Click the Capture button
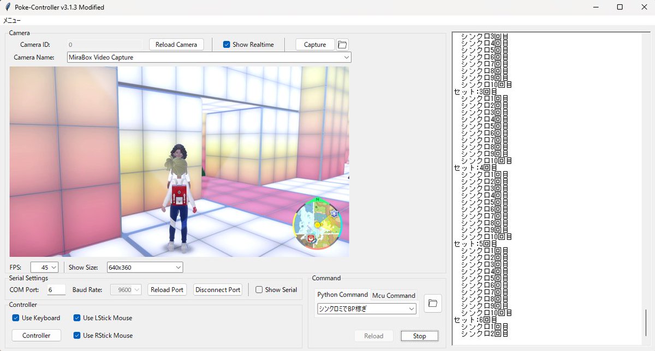The image size is (655, 351). click(315, 45)
